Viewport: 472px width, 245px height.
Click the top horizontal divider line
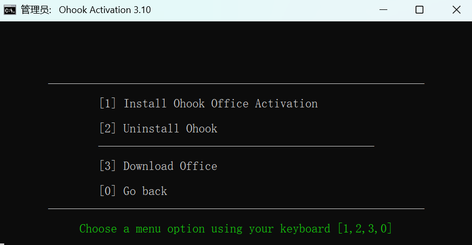click(236, 83)
